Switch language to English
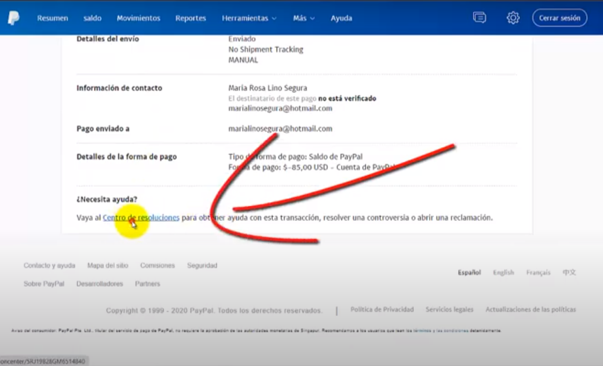 coord(503,272)
